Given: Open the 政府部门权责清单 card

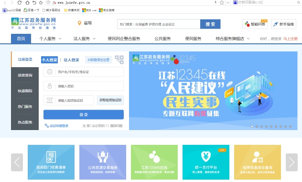Looking at the screenshot, I should click(x=51, y=162).
